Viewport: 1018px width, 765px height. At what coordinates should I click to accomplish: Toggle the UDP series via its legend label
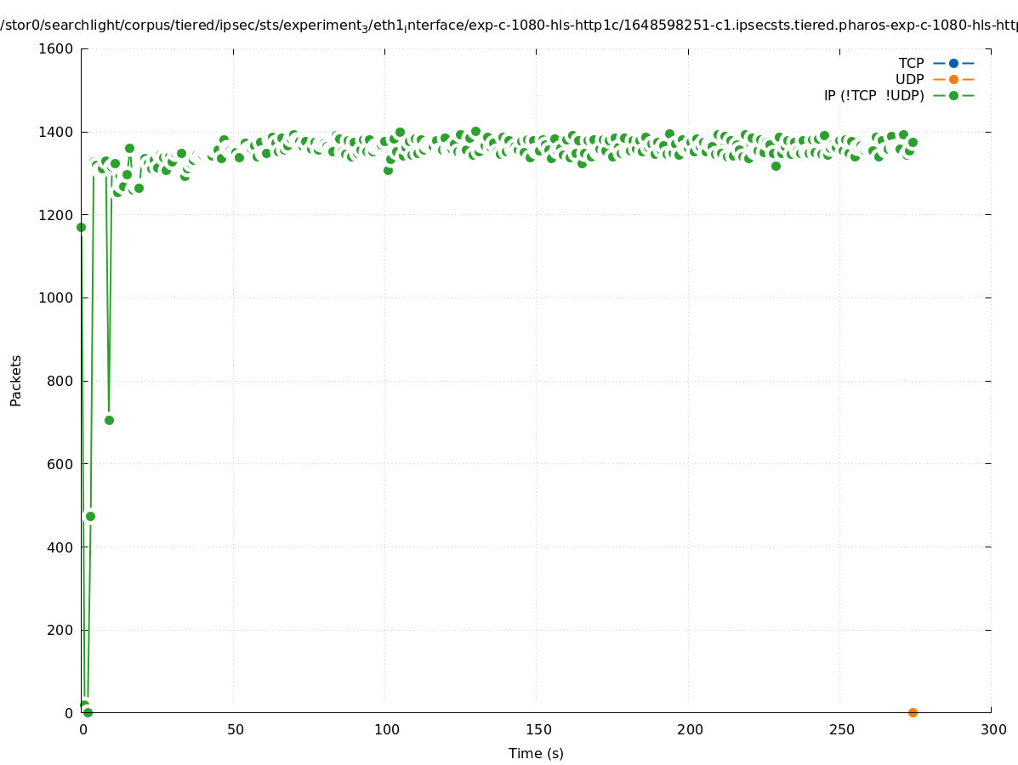point(909,79)
